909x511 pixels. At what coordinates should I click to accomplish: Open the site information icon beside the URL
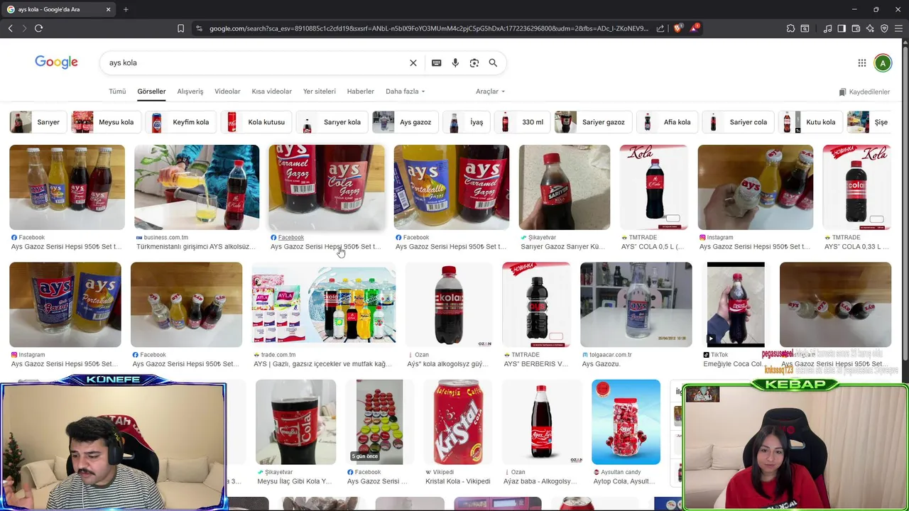pyautogui.click(x=199, y=28)
